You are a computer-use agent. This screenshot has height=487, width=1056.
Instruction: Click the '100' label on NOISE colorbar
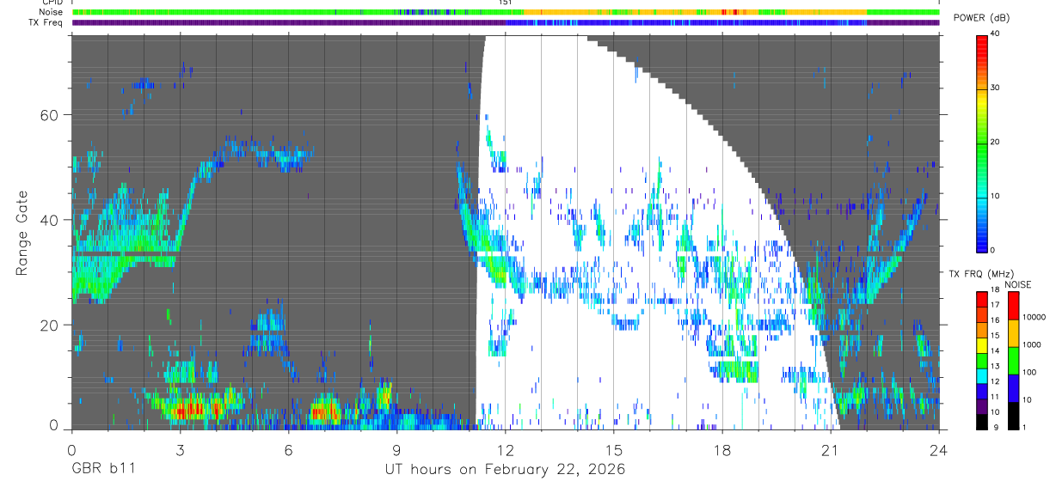pyautogui.click(x=1029, y=372)
